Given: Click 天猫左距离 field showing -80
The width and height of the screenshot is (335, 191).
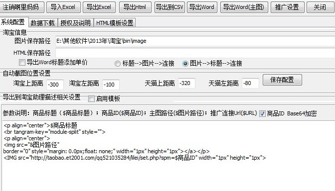Looking at the screenshot, I should [250, 83].
